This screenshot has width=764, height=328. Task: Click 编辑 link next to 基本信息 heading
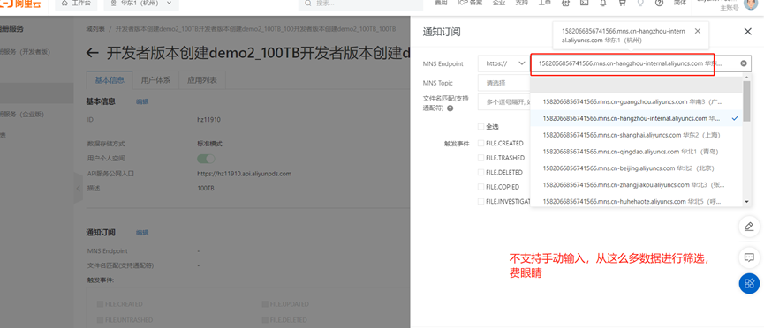(x=142, y=101)
